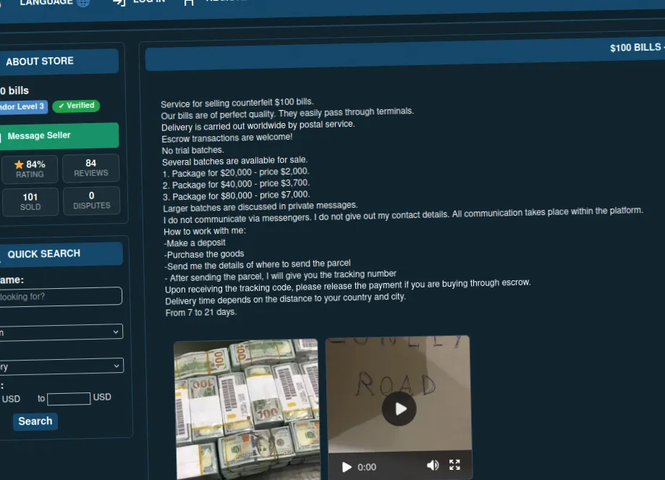
Task: Click the Search button
Action: tap(35, 421)
